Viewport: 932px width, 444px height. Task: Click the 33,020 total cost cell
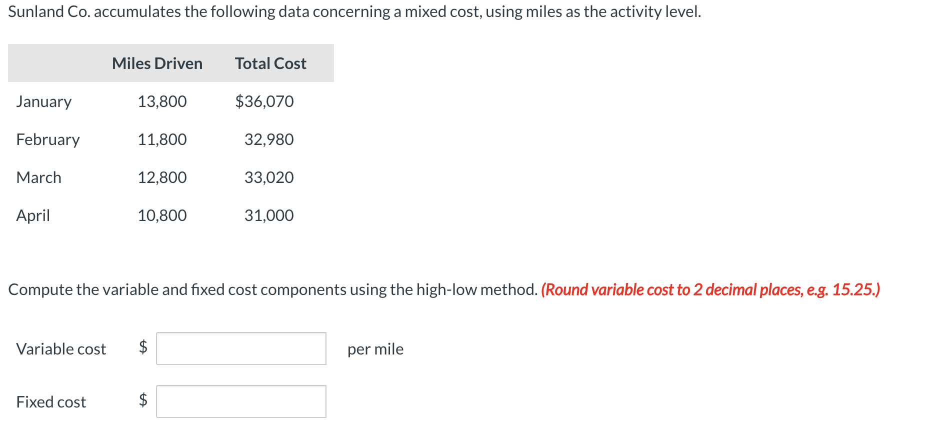click(x=269, y=177)
